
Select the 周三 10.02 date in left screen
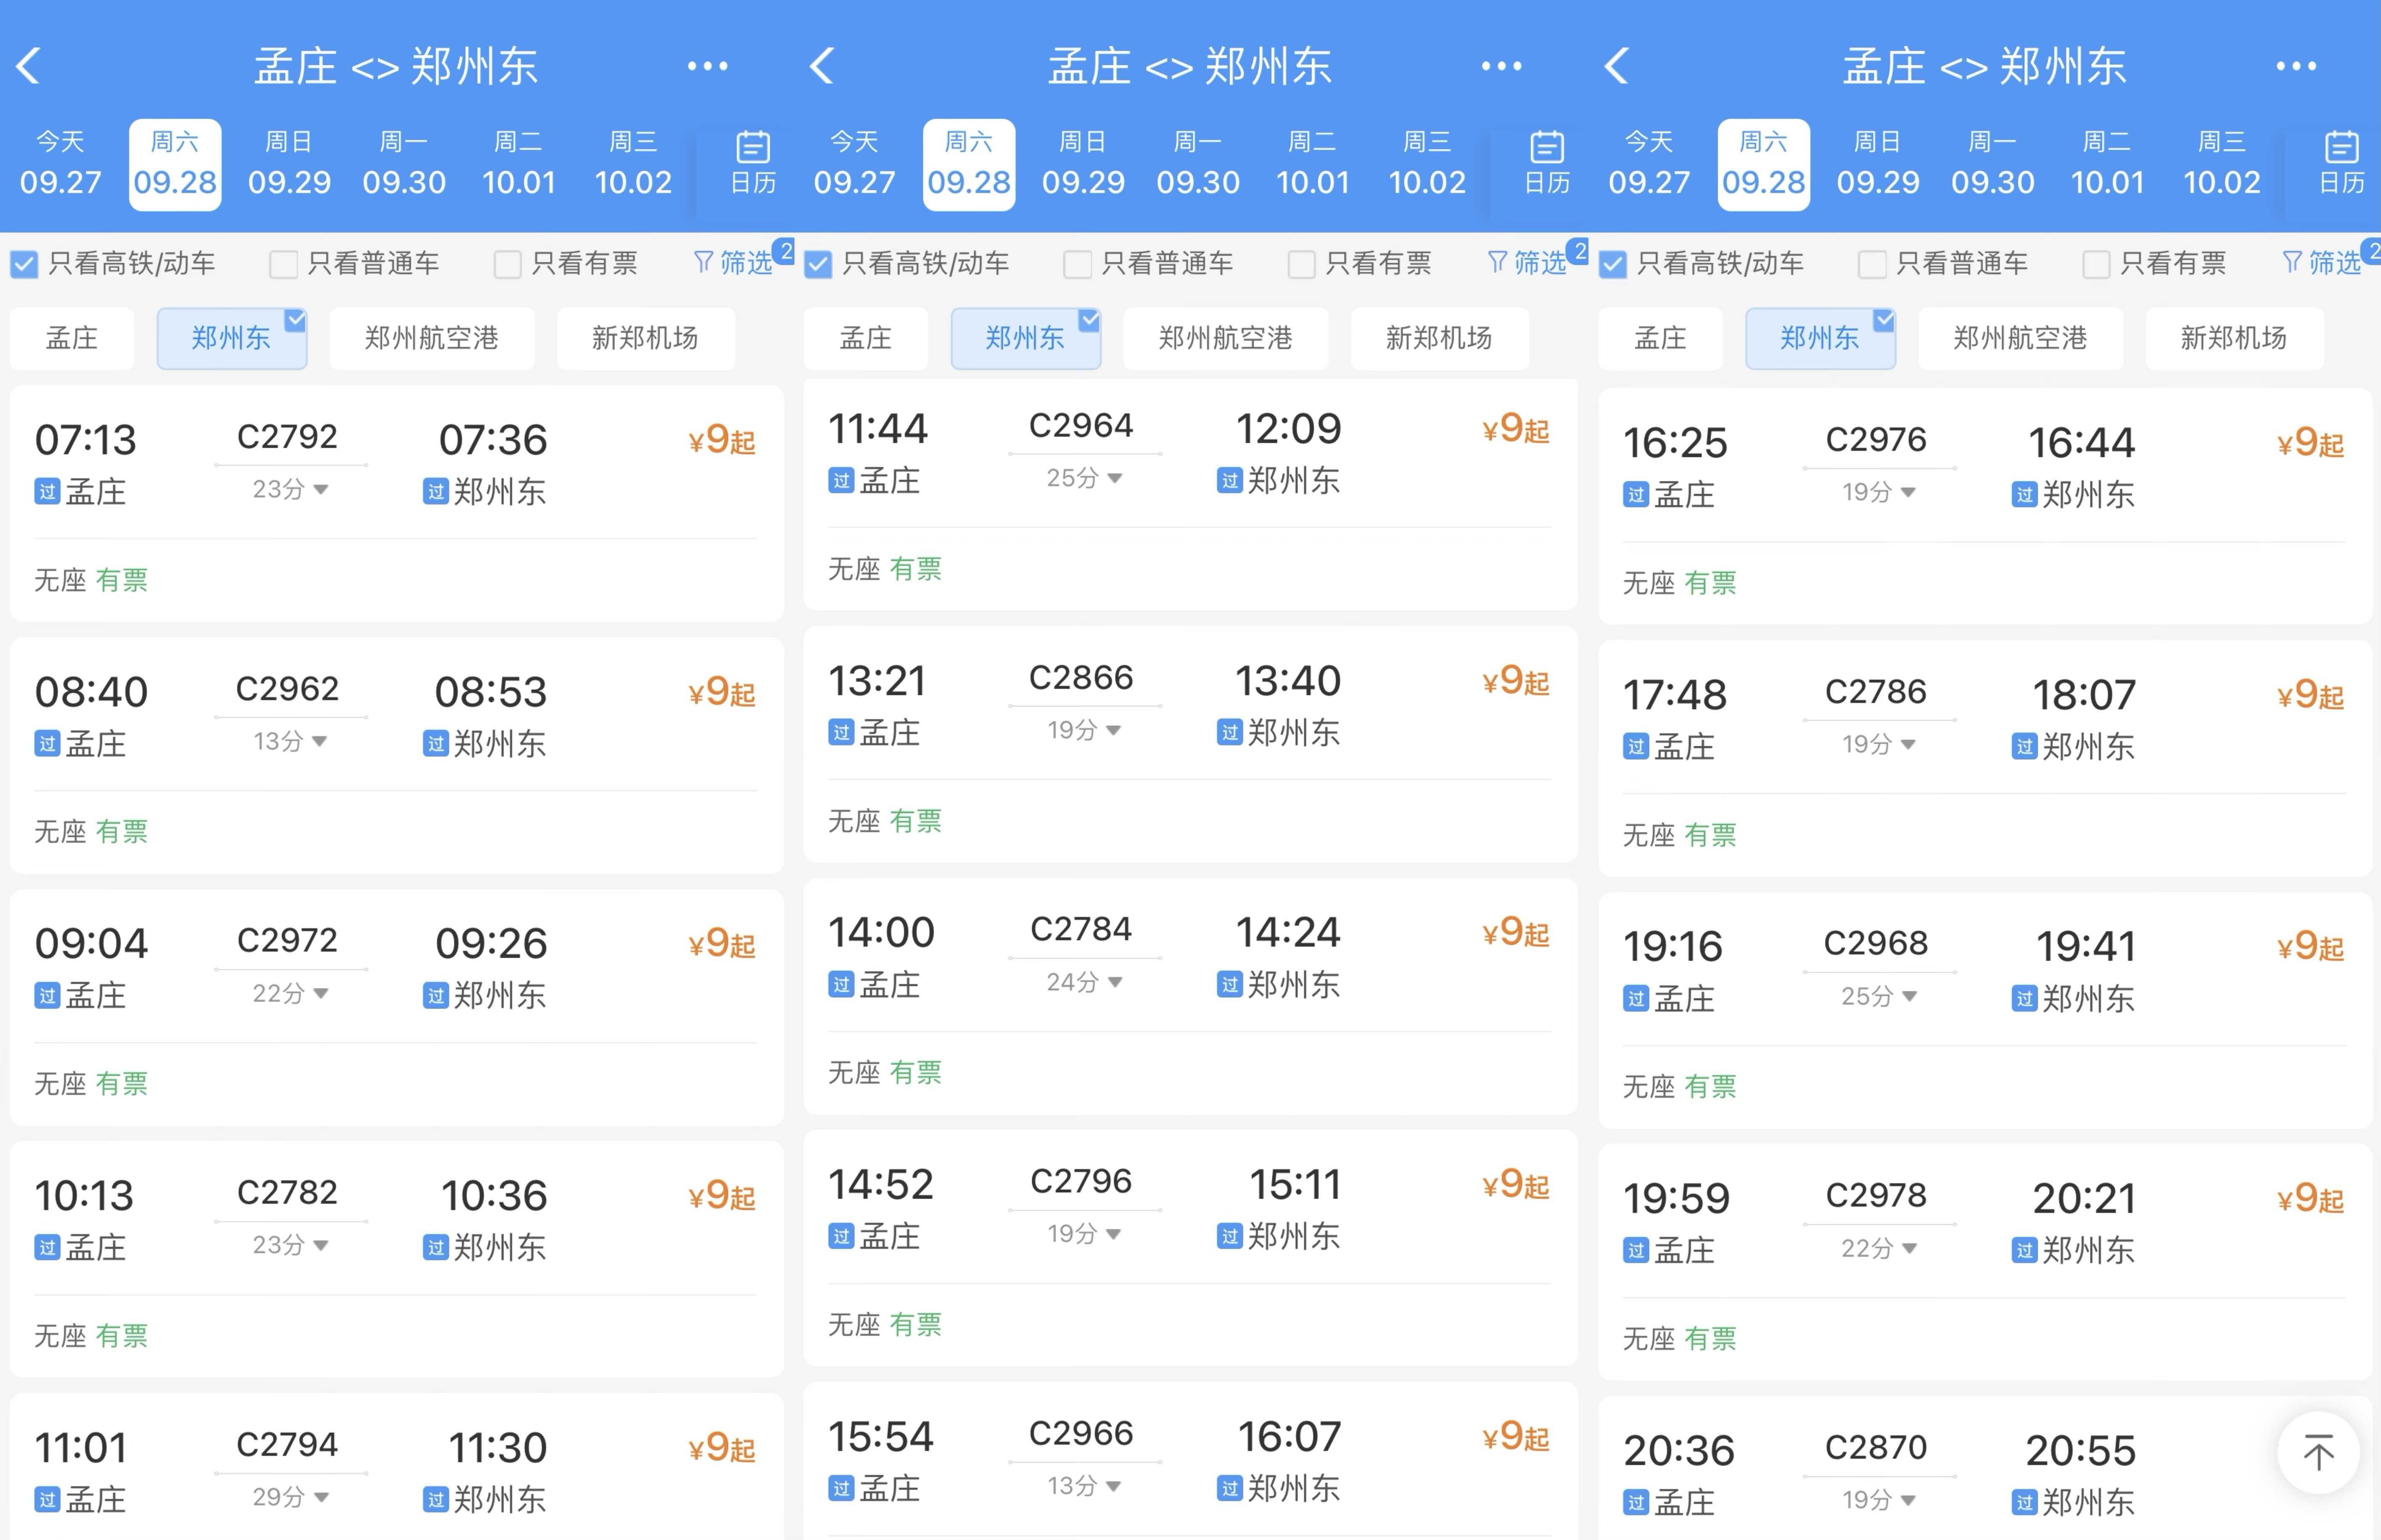633,163
